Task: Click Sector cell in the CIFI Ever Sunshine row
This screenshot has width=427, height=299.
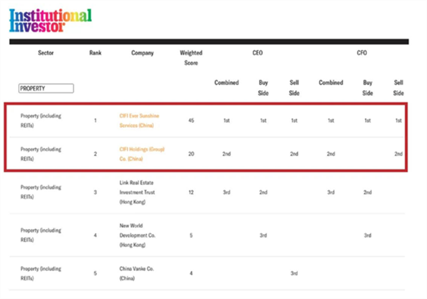Action: click(x=41, y=120)
